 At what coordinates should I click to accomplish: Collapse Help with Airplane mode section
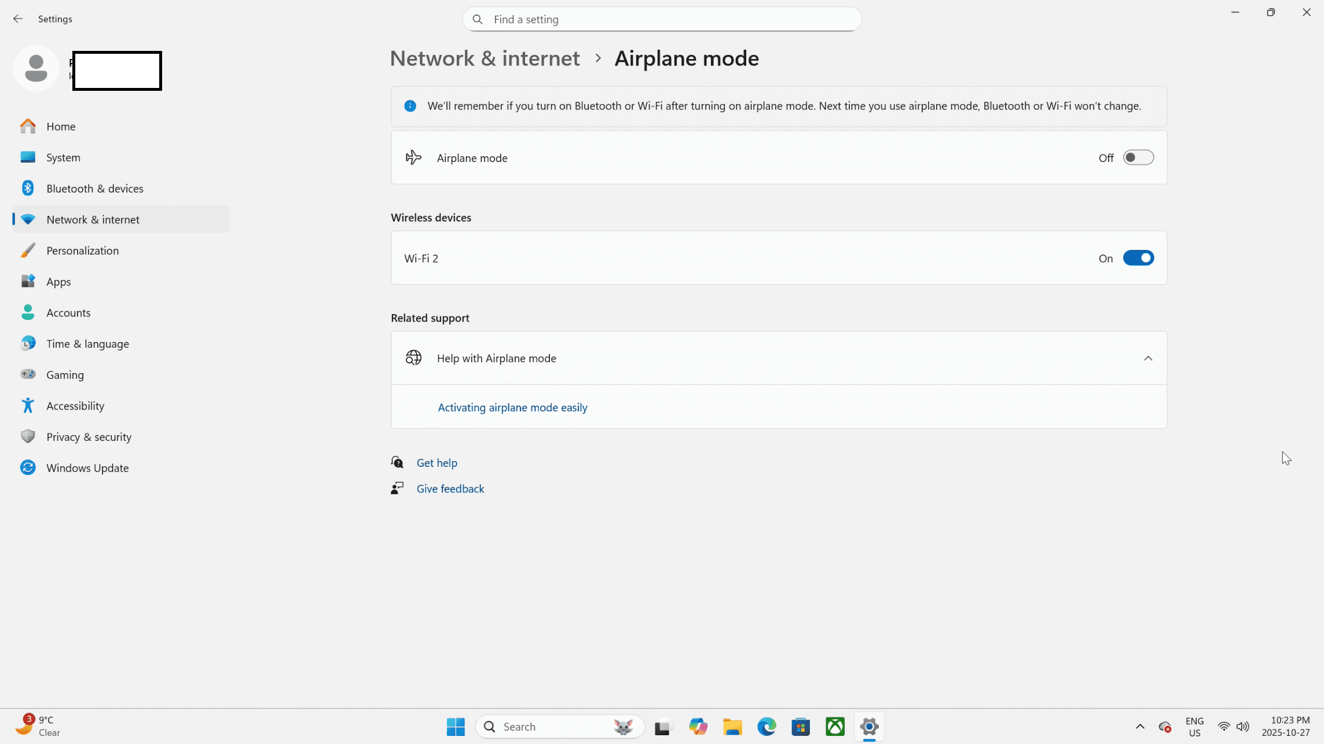coord(1147,359)
